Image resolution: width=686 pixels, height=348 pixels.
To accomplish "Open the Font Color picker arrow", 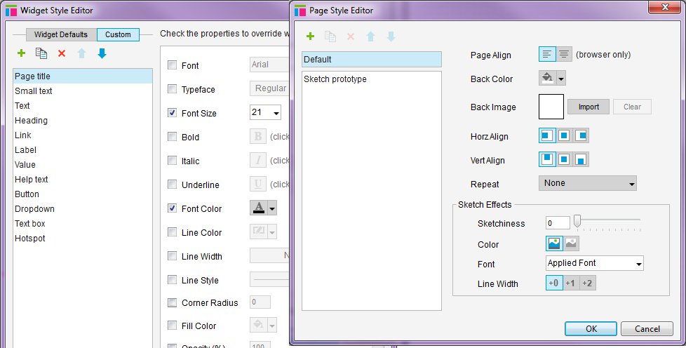I will 272,208.
